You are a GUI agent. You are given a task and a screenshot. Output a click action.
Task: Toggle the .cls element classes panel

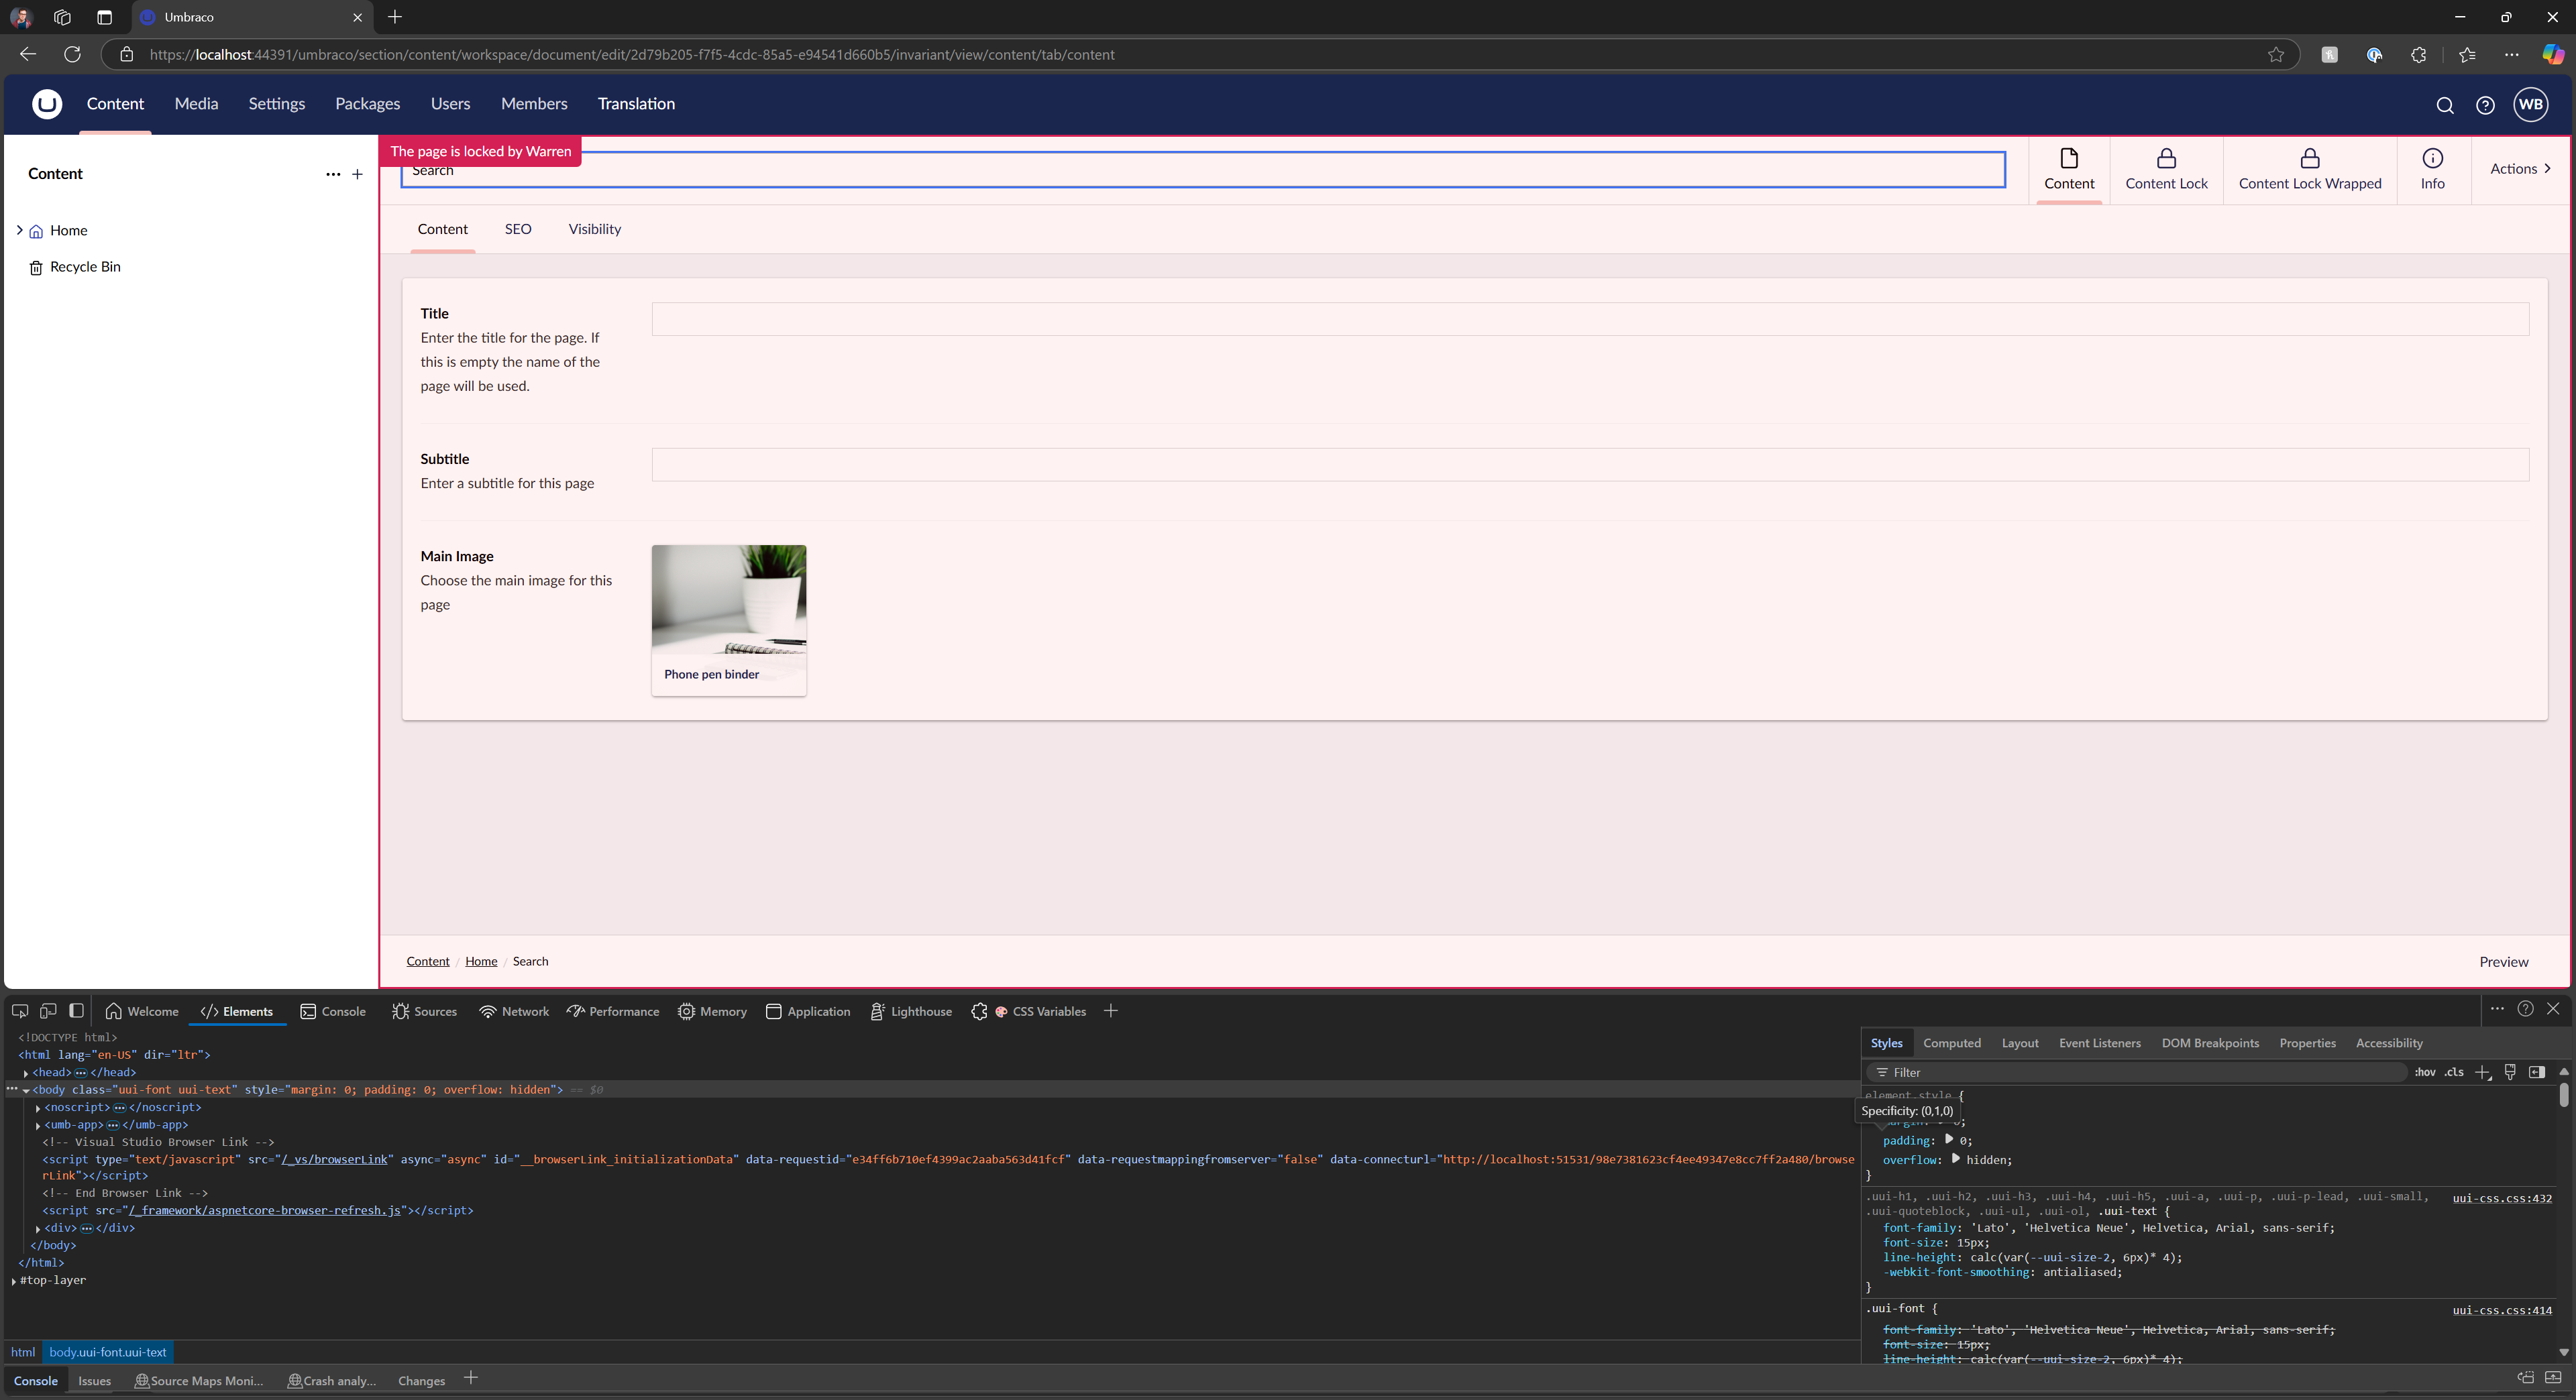pyautogui.click(x=2454, y=1072)
